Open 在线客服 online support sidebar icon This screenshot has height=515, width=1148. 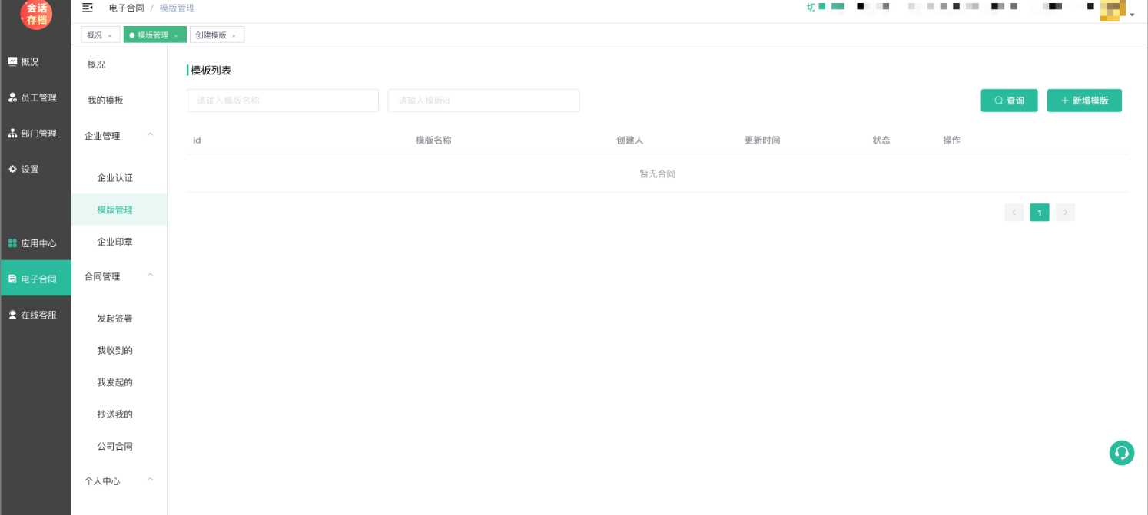tap(12, 315)
